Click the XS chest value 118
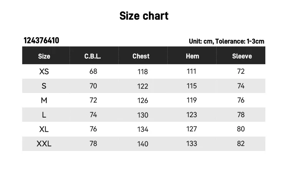Image resolution: width=288 pixels, height=174 pixels. (142, 72)
